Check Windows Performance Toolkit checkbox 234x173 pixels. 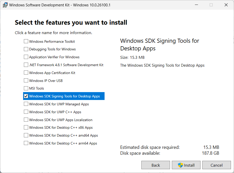(x=26, y=41)
